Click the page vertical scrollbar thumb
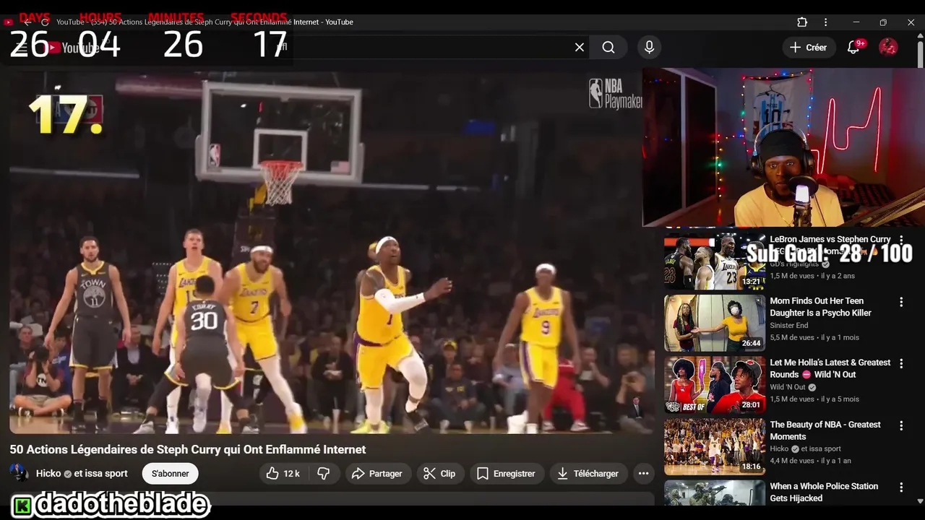 (920, 56)
